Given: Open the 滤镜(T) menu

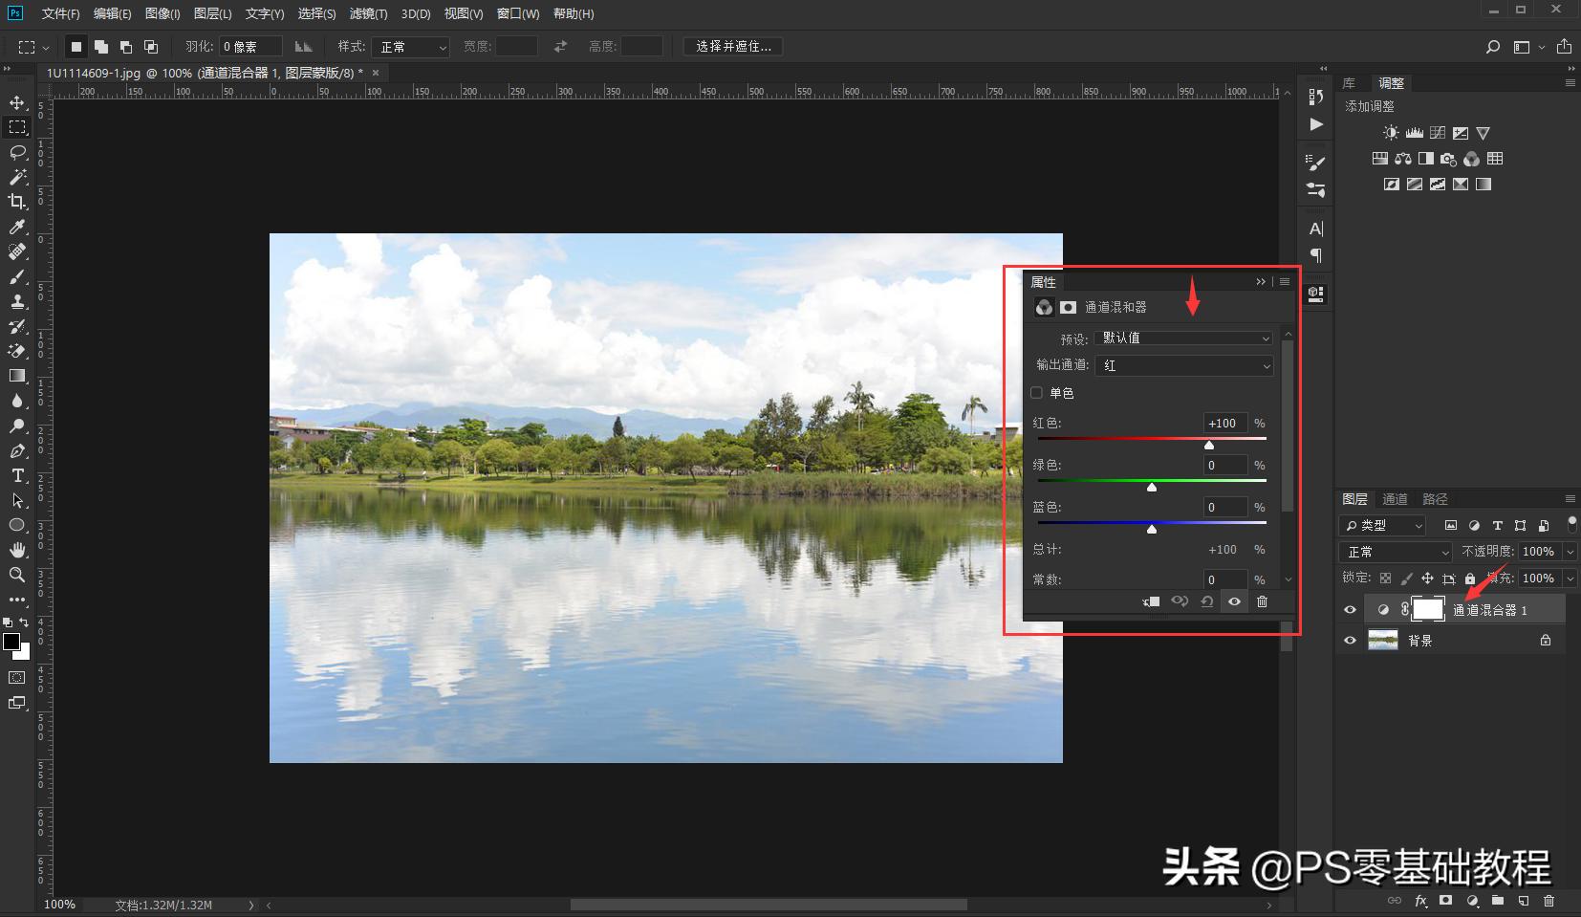Looking at the screenshot, I should coord(368,13).
